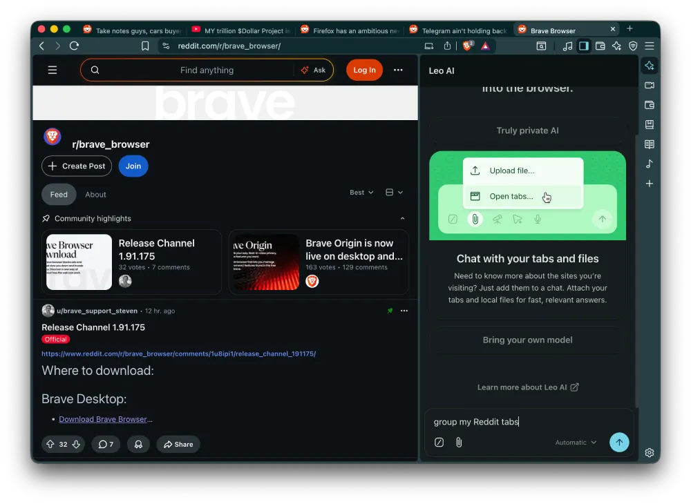Viewport: 691px width, 504px height.
Task: Expand the Truly private AI card
Action: tap(527, 130)
